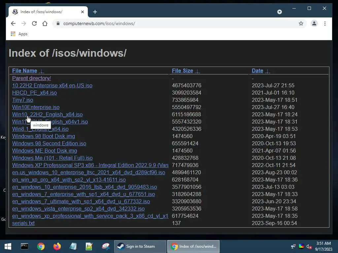Viewport: 338px width, 253px height.
Task: Select the Index of /isos/windows/ tab
Action: [x=48, y=12]
